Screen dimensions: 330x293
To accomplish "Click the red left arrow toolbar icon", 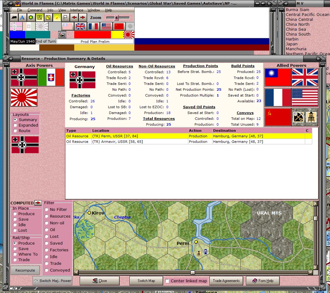I will [74, 17].
